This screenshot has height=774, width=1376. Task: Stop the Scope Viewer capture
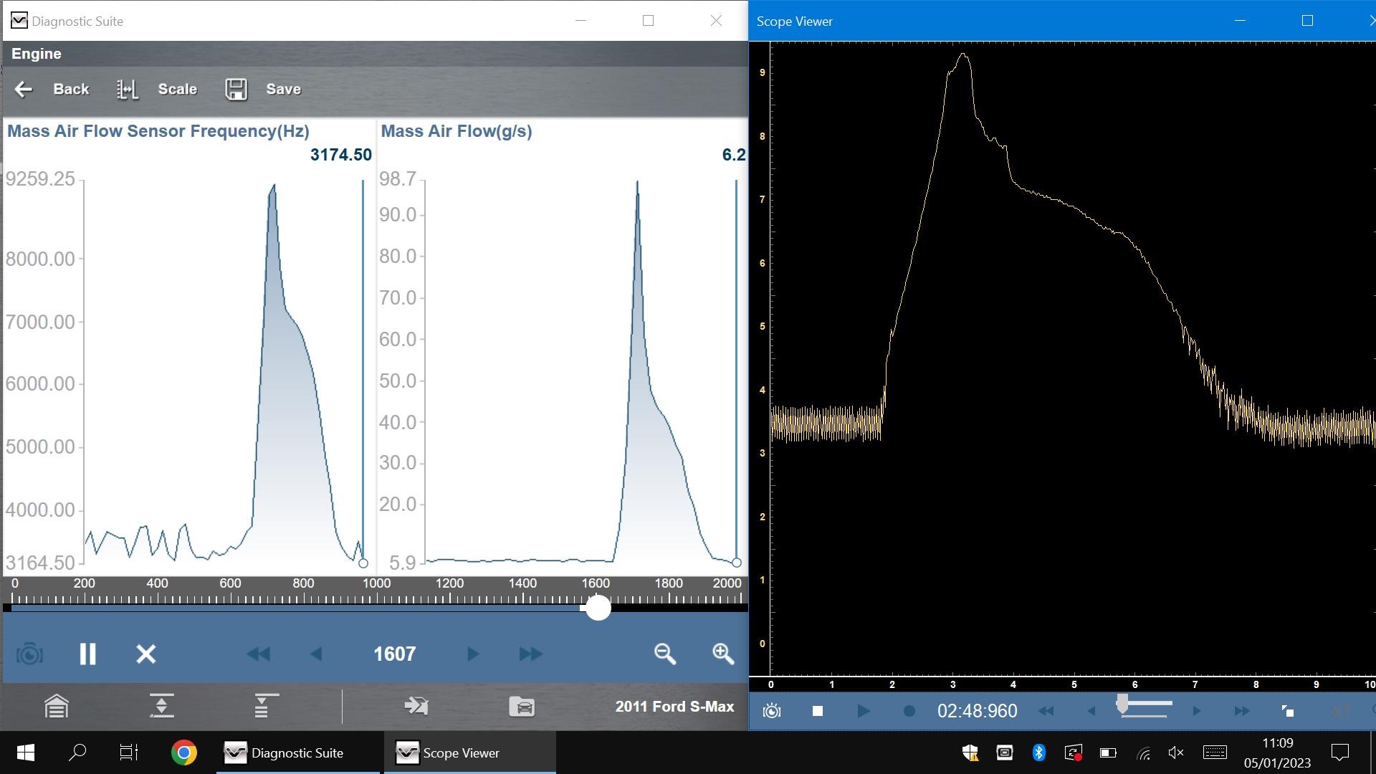[818, 711]
